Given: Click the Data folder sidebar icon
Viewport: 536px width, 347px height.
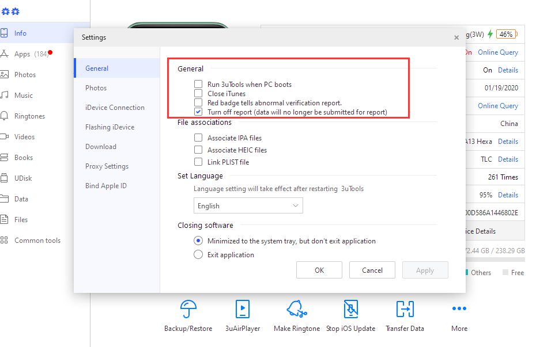Looking at the screenshot, I should (x=4, y=199).
